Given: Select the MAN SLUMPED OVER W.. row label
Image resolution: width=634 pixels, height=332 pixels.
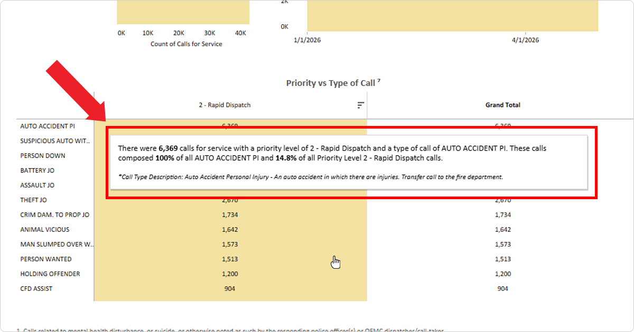Looking at the screenshot, I should click(57, 245).
